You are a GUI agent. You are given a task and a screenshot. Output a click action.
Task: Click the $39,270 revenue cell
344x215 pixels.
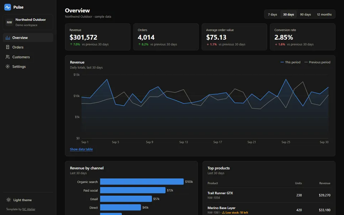click(325, 195)
